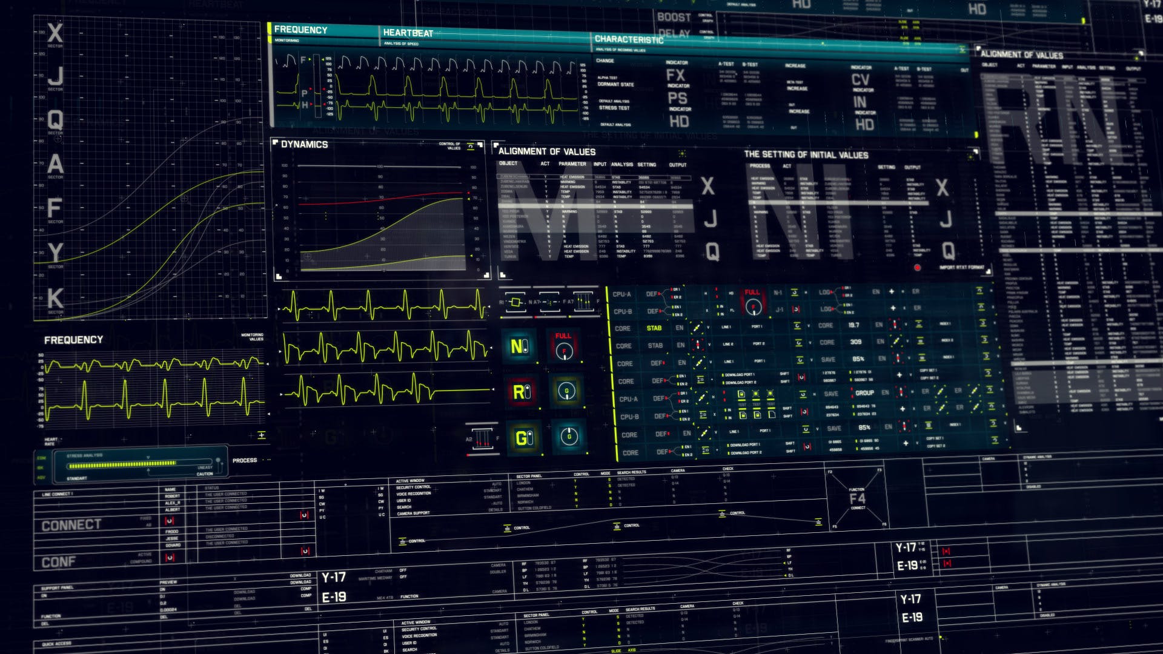Click the CONF button
Viewport: 1163px width, 654px height.
tap(58, 562)
